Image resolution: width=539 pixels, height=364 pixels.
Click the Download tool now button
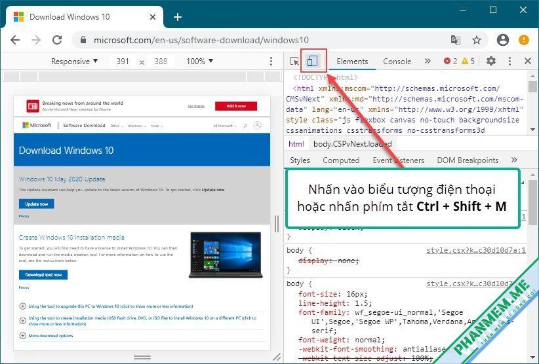tap(43, 274)
